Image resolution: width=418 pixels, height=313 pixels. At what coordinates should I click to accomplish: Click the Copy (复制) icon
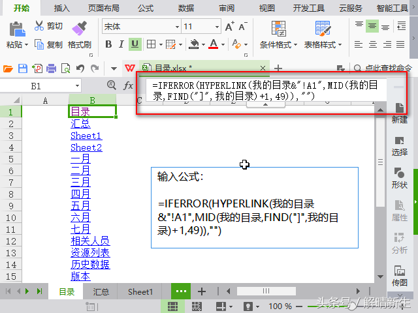[x=39, y=44]
